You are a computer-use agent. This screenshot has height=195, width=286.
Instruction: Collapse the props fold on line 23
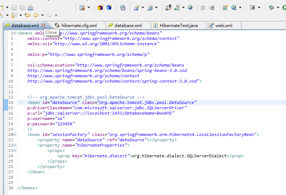click(15, 151)
